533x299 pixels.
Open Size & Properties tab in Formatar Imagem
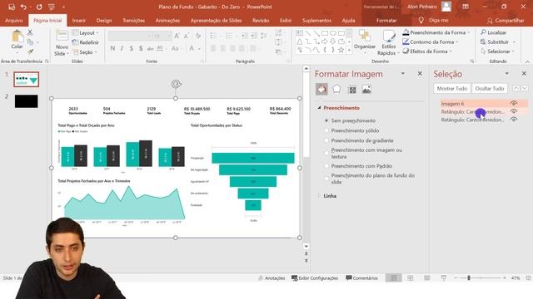tap(352, 90)
